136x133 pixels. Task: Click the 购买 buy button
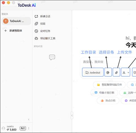click(23, 128)
